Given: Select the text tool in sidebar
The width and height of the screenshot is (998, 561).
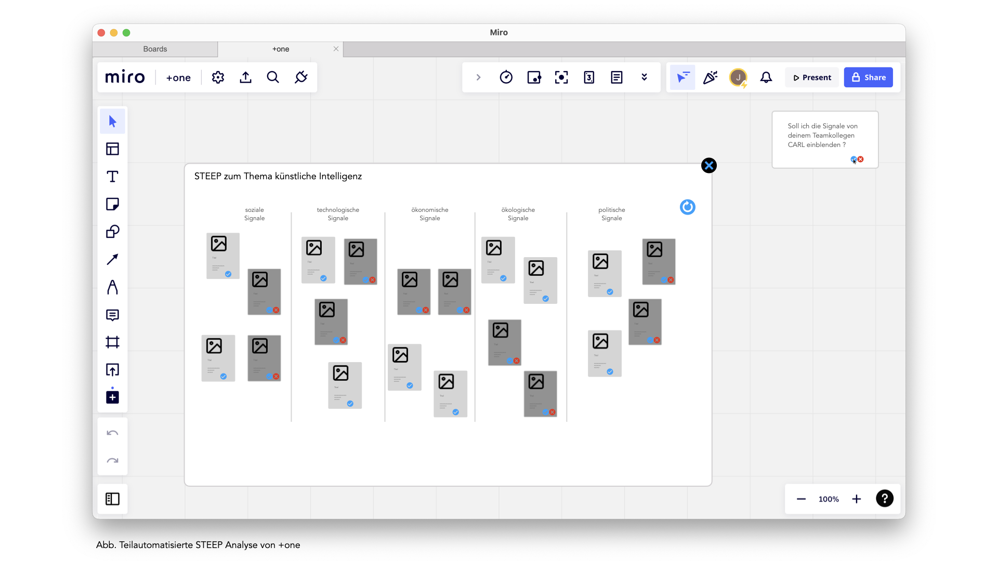Looking at the screenshot, I should click(x=112, y=177).
